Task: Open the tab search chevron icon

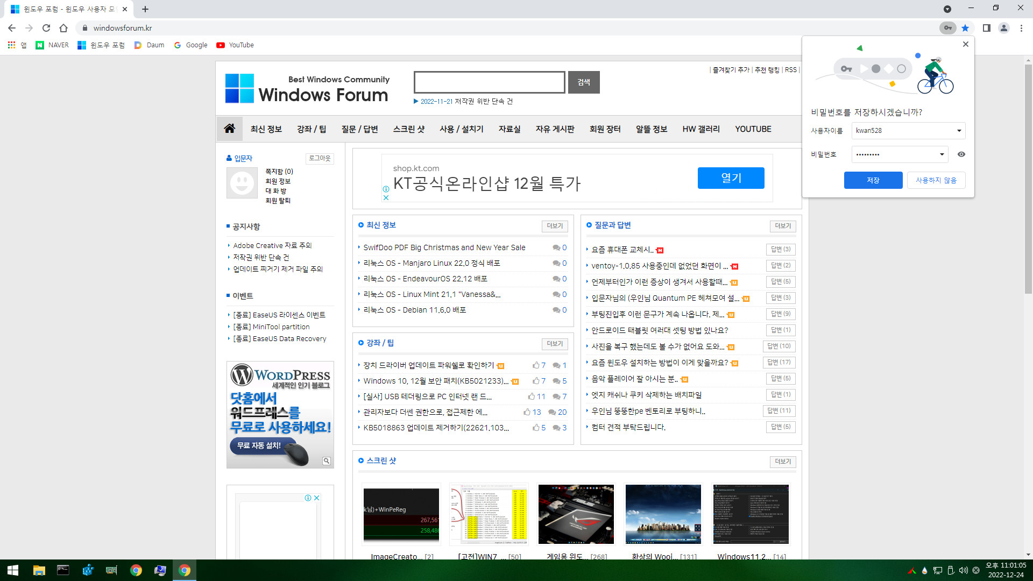Action: click(947, 9)
